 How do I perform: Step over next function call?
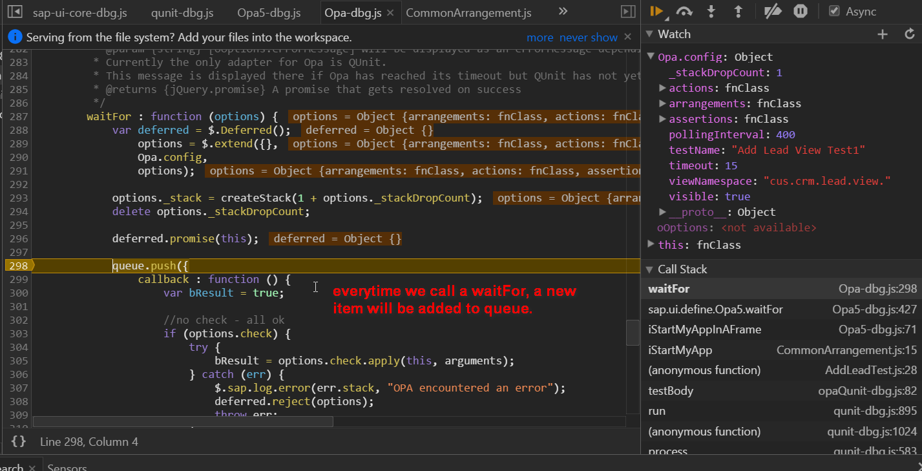[685, 11]
